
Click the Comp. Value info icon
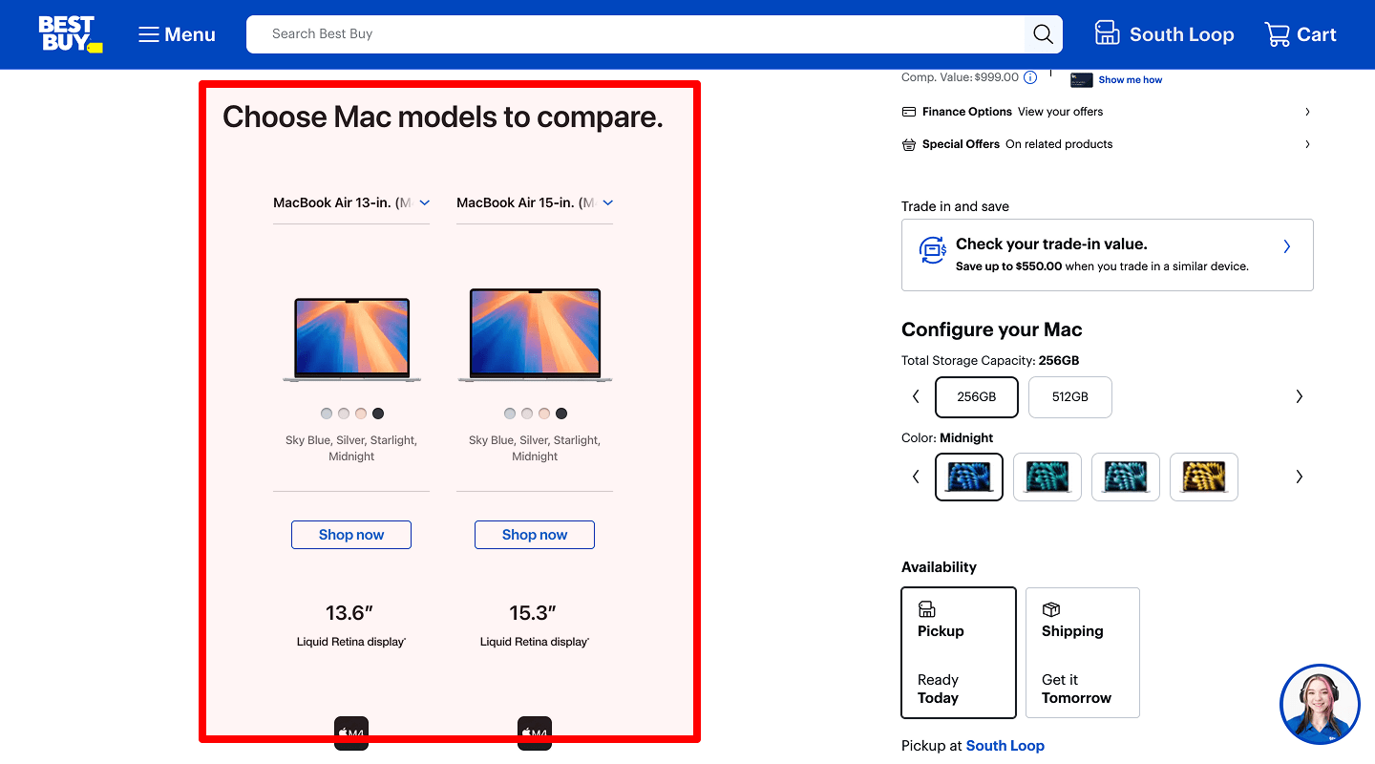pos(1029,77)
